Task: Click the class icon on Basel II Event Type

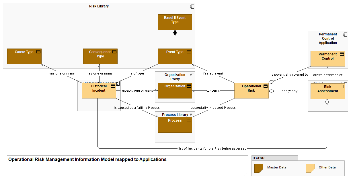Action: (189, 17)
